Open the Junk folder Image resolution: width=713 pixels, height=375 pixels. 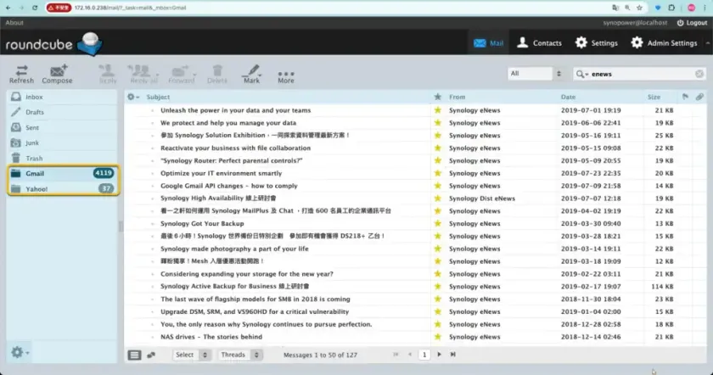coord(32,143)
